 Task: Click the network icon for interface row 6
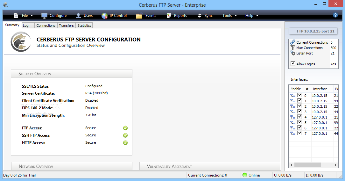293,128
